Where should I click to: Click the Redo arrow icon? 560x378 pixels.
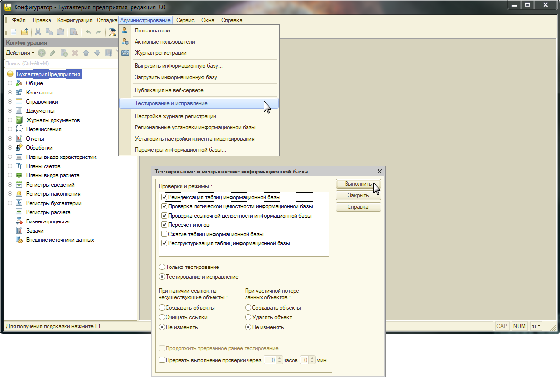[x=98, y=32]
